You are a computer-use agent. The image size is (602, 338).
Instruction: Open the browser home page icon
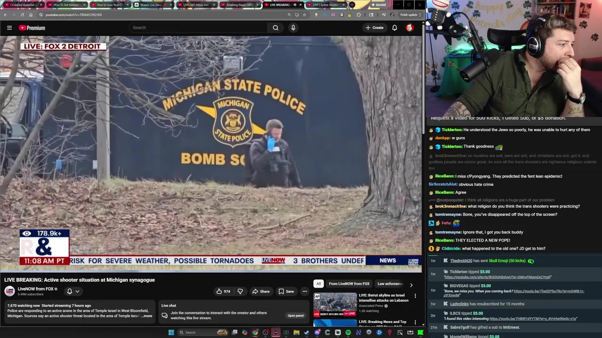(31, 15)
